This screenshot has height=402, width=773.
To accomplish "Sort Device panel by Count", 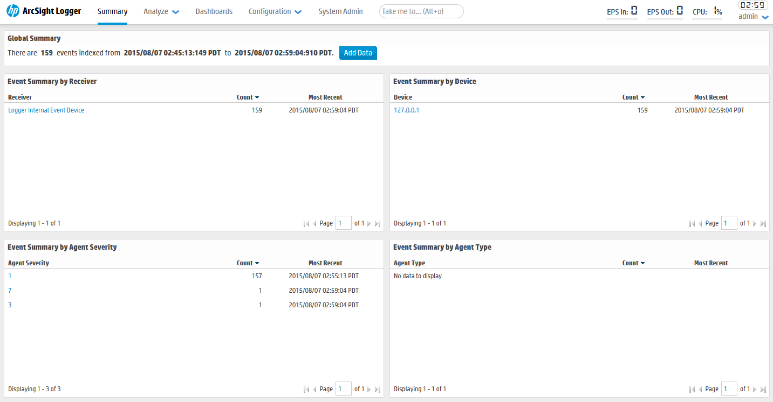I will 634,97.
